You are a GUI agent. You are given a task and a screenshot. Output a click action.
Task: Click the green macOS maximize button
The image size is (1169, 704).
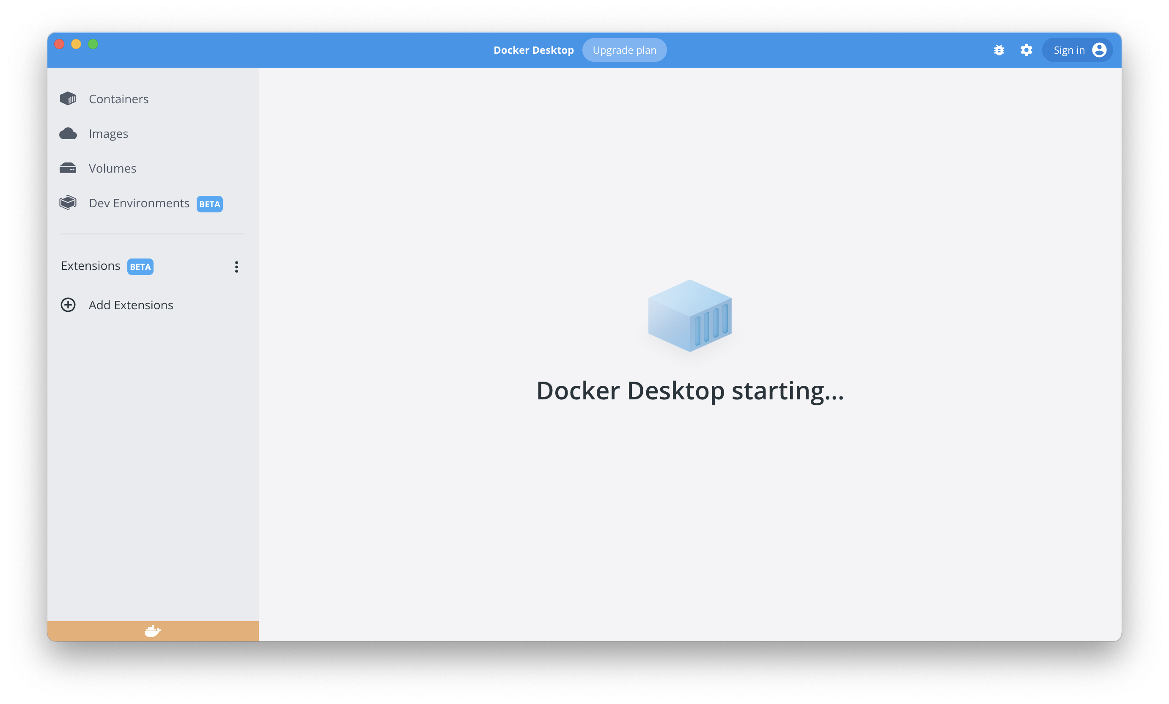[x=93, y=44]
